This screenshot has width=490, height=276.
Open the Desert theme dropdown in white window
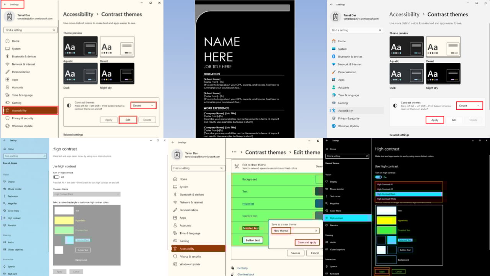pyautogui.click(x=469, y=106)
